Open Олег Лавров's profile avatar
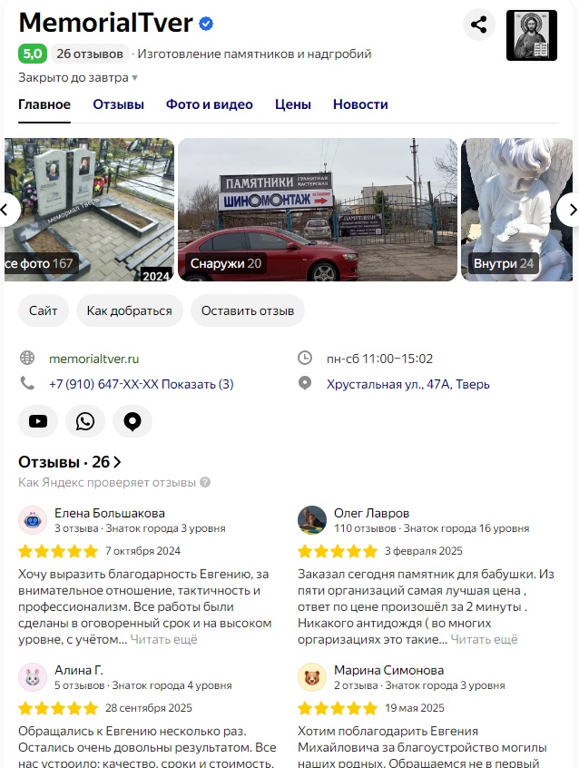Image resolution: width=579 pixels, height=768 pixels. (312, 519)
